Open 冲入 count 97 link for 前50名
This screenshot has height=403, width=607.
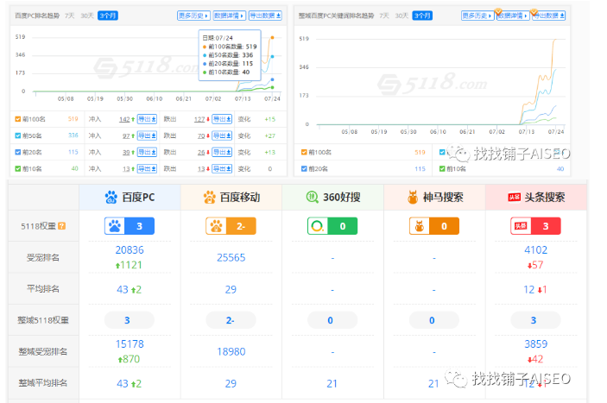pyautogui.click(x=126, y=136)
